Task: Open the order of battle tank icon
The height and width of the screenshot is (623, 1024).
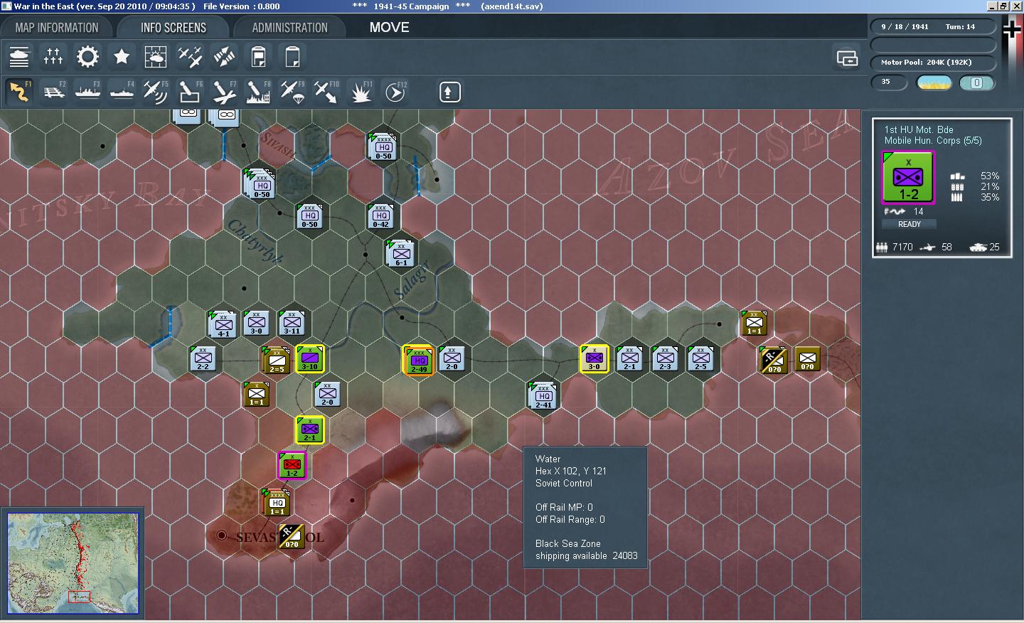Action: [x=19, y=57]
